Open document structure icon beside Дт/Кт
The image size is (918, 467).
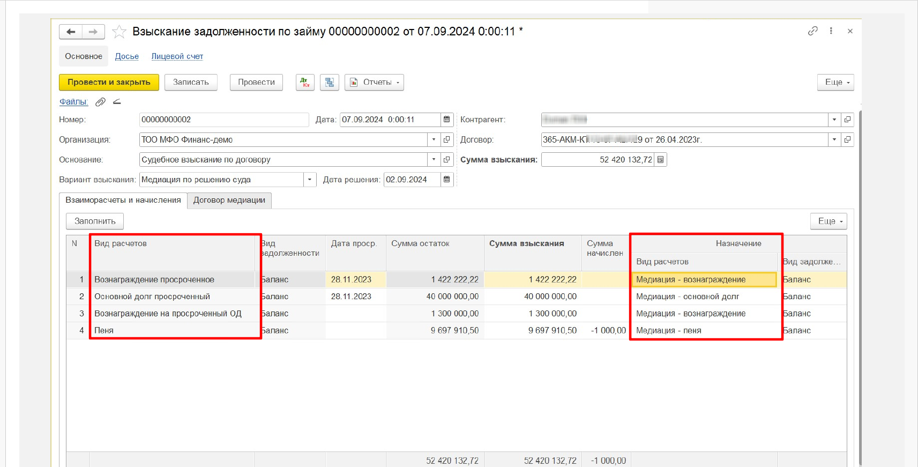330,82
